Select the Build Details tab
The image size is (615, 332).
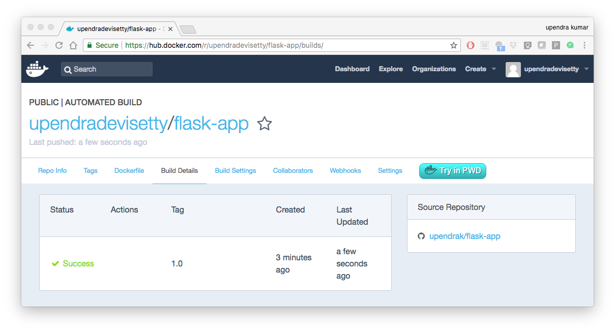180,171
